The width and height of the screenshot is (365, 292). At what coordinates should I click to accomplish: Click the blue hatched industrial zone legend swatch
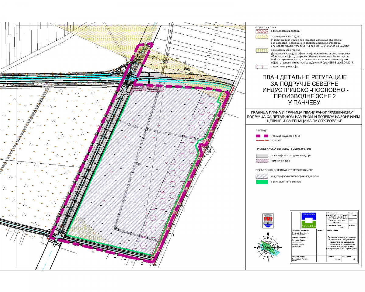click(262, 176)
